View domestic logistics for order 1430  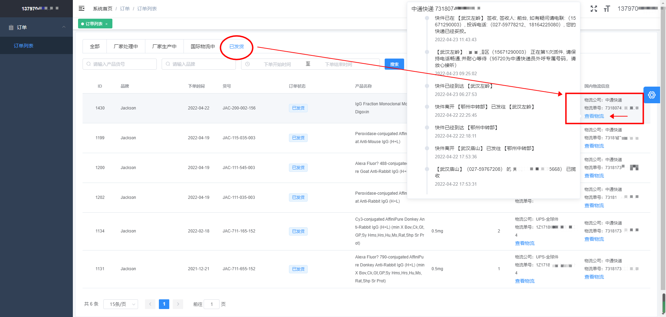click(594, 116)
